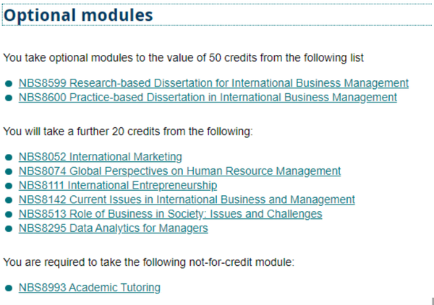Click bullet beside NBS8599 Research-based Dissertation
Image resolution: width=434 pixels, height=305 pixels.
(9, 84)
